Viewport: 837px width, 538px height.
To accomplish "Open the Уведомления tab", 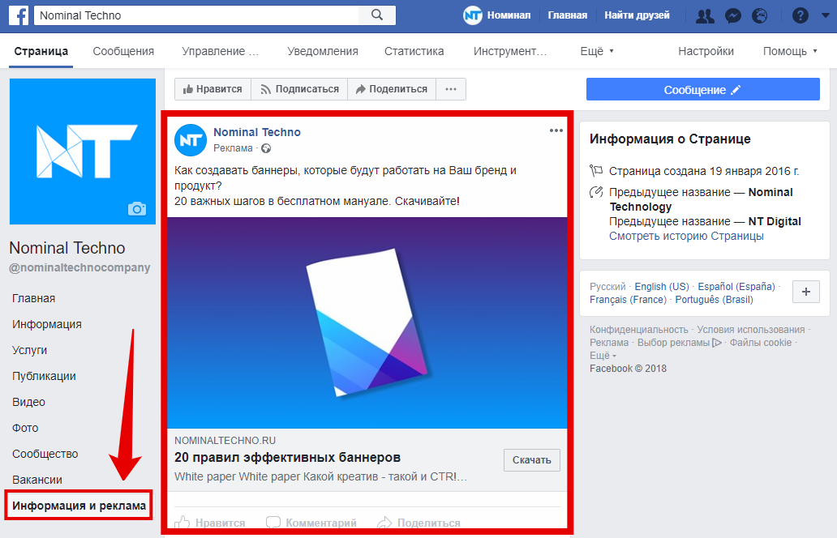I will click(x=322, y=50).
